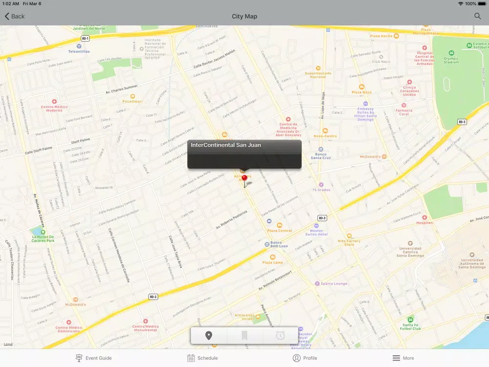
Task: Open the Event Guide tab
Action: click(x=93, y=358)
